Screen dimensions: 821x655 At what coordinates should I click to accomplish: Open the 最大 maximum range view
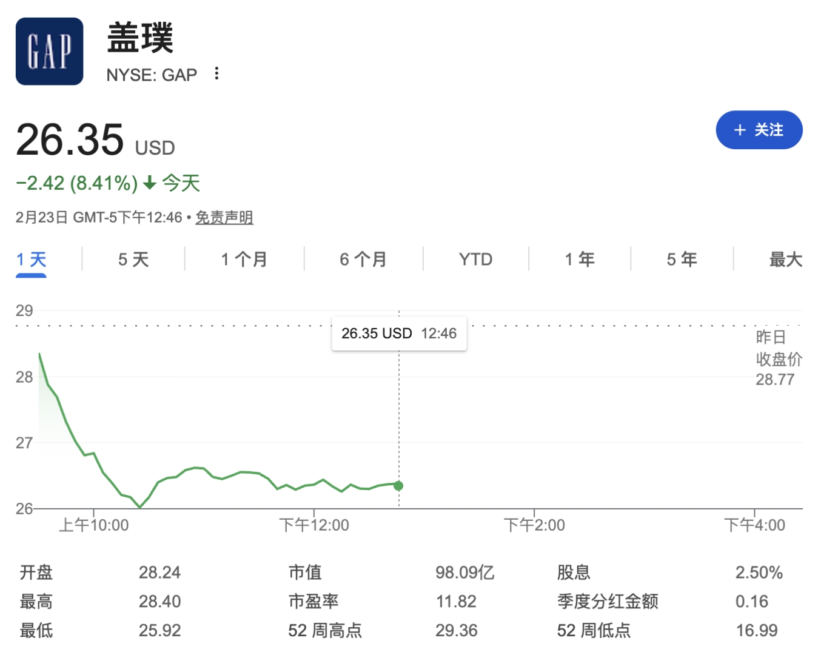click(785, 259)
